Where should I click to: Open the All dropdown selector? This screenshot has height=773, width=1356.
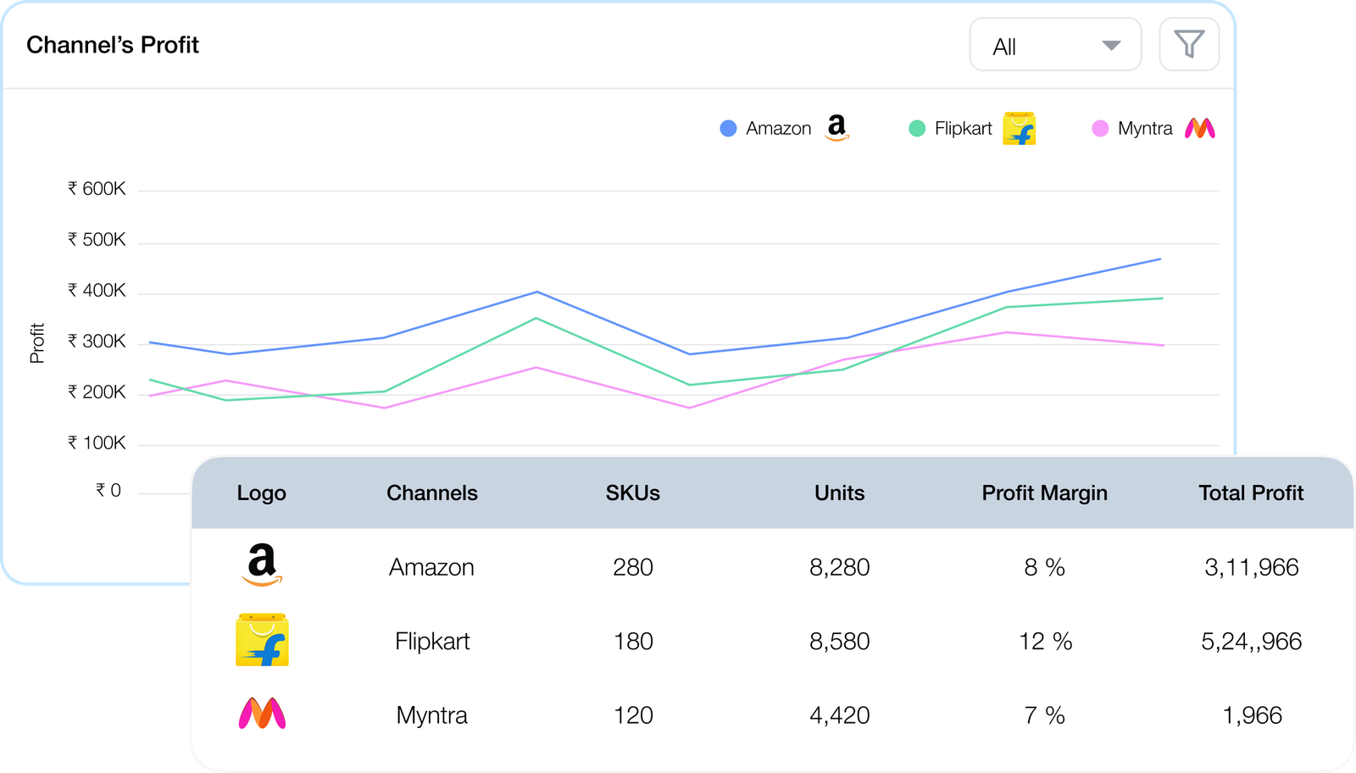point(1055,44)
